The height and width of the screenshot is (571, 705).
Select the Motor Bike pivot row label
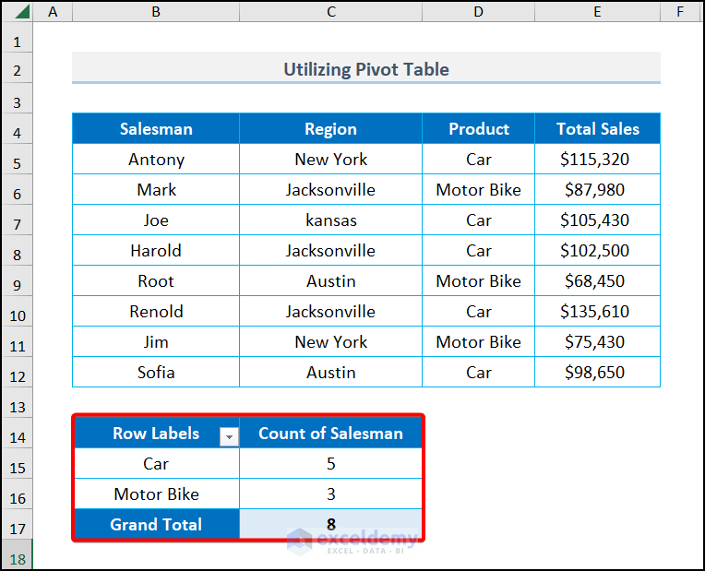(x=156, y=494)
